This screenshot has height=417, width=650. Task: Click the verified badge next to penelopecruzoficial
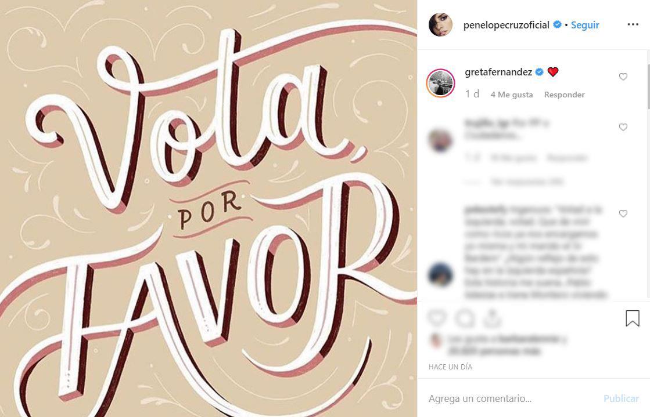coord(558,24)
